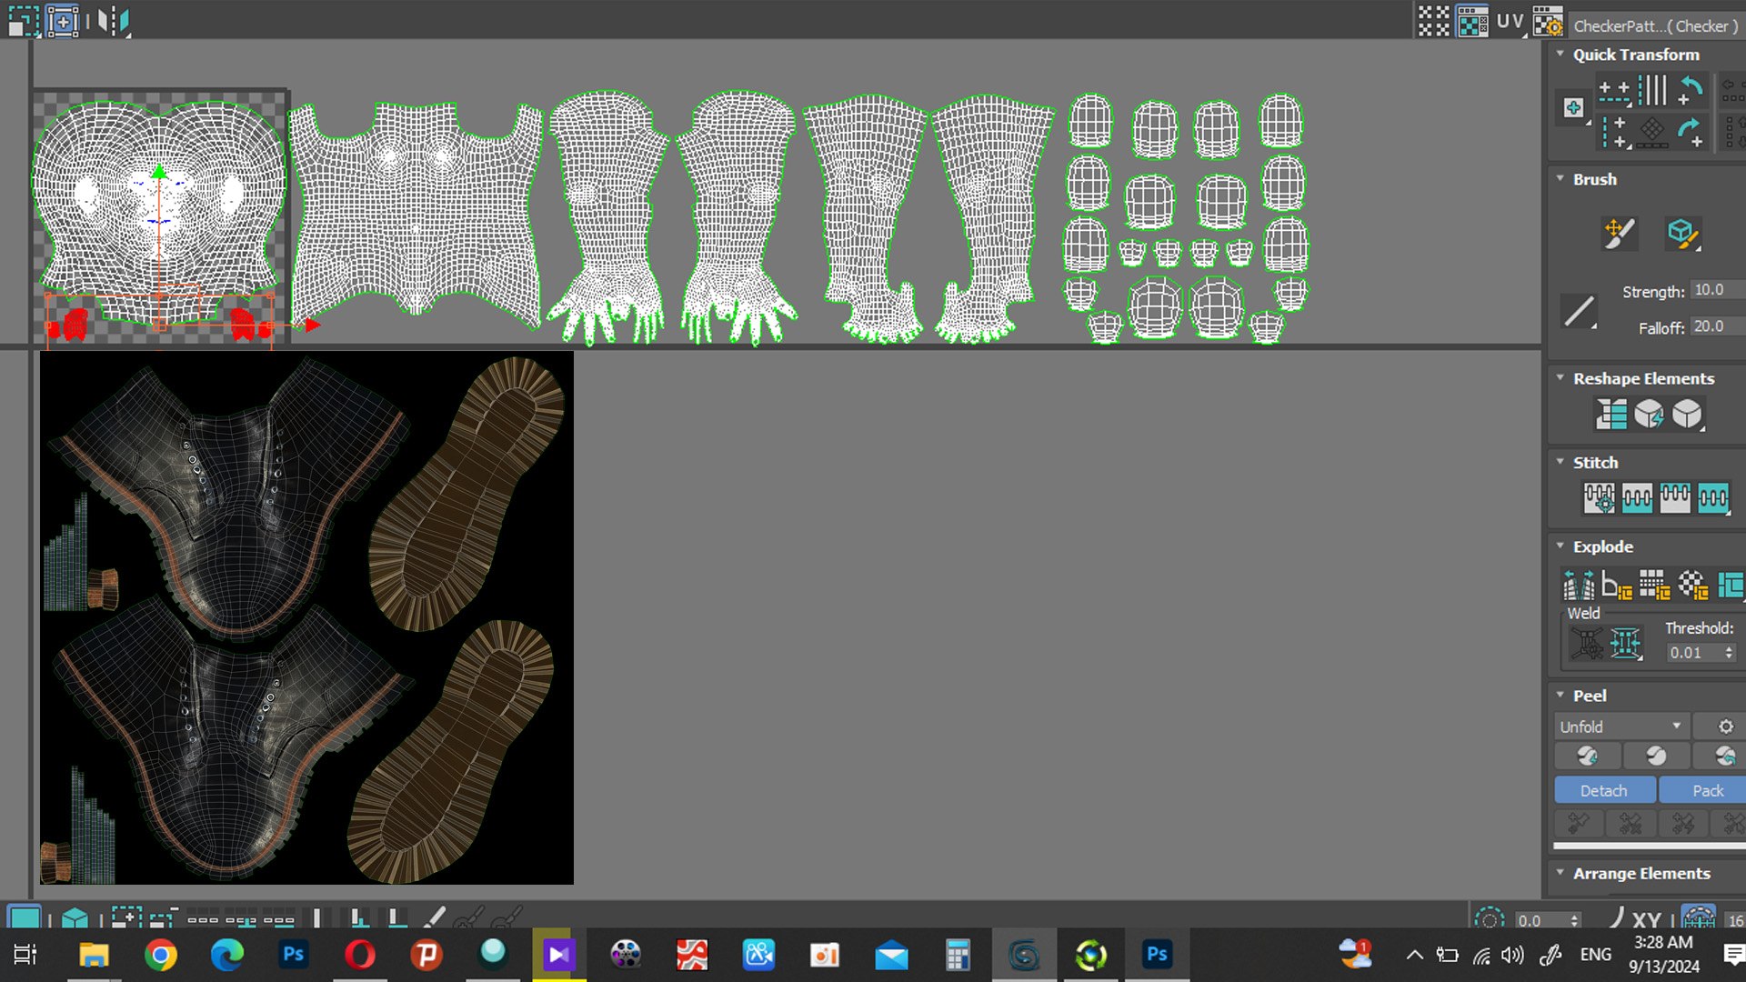Open Google Chrome from the taskbar
The image size is (1746, 982).
[161, 955]
